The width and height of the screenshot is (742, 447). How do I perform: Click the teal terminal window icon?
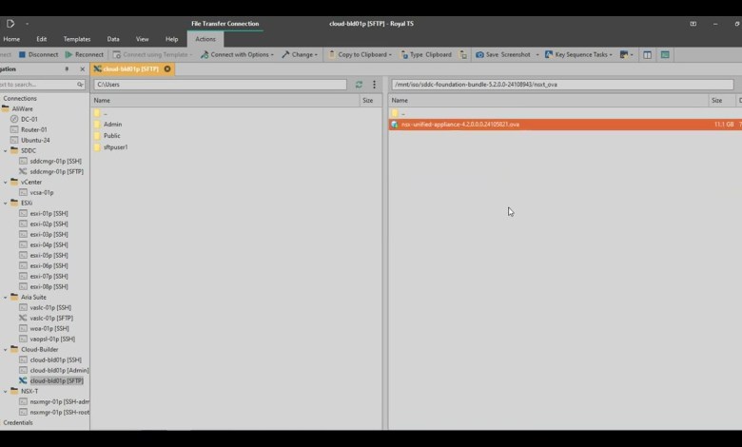click(x=665, y=55)
